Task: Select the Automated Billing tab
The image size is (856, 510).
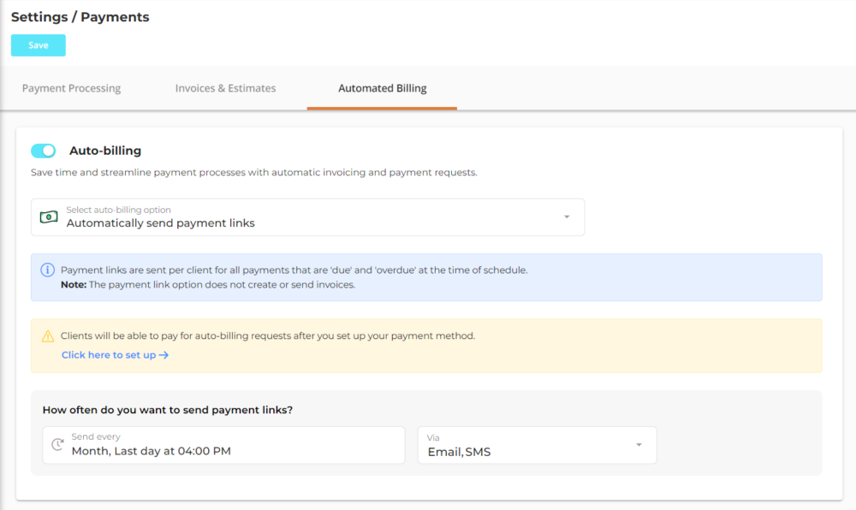Action: (382, 88)
